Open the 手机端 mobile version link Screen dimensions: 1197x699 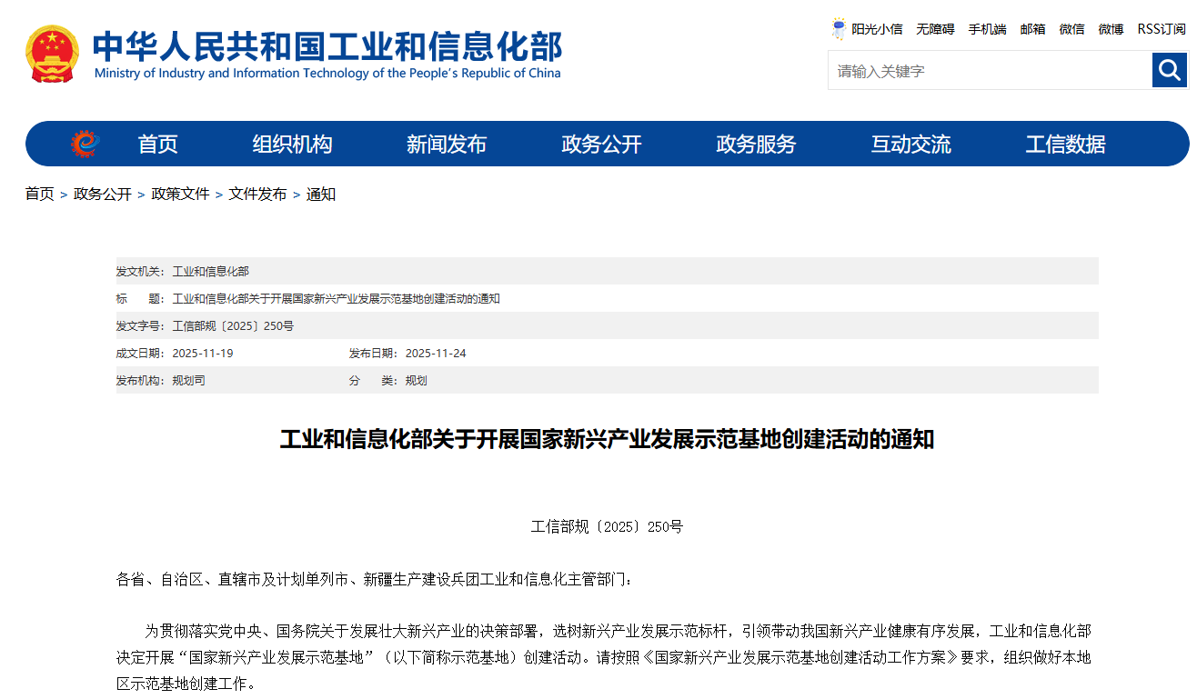(x=987, y=29)
